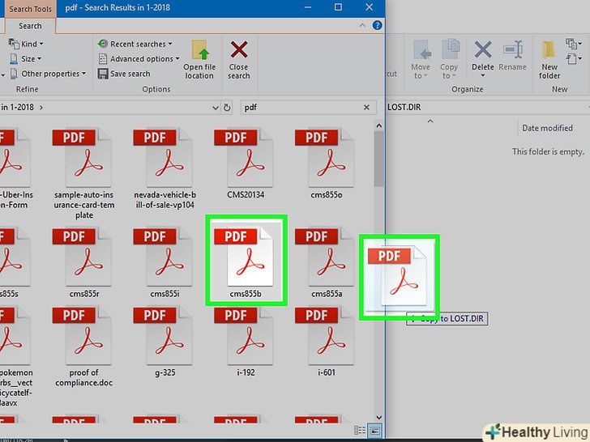
Task: Open Help with the question mark icon
Action: (x=377, y=25)
